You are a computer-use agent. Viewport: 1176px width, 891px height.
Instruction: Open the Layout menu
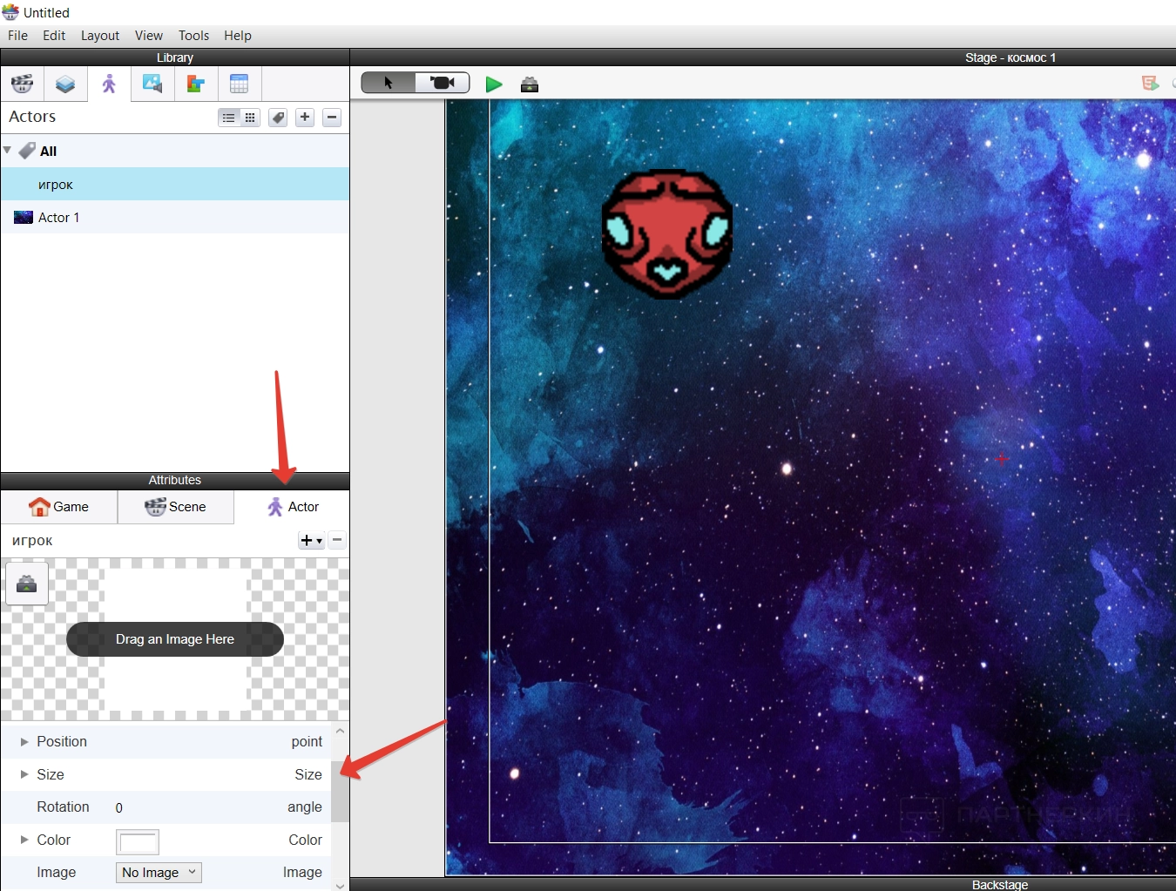point(100,36)
